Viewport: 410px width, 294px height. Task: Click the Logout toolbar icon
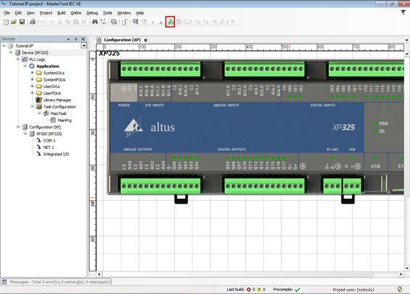coord(144,22)
